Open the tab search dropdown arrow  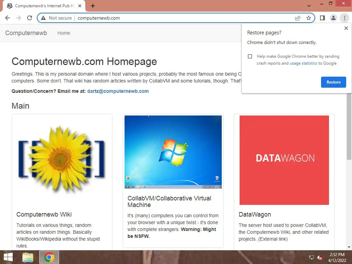point(309,5)
